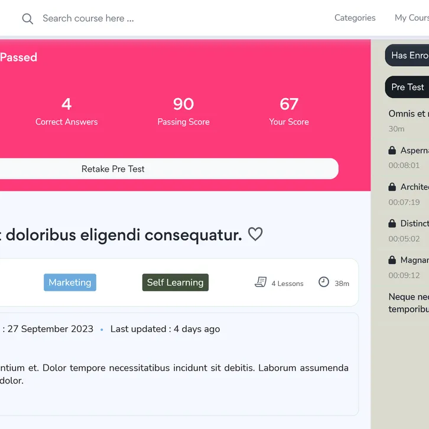Viewport: 429px width, 429px height.
Task: Open My Courses in the navigation
Action: point(411,18)
